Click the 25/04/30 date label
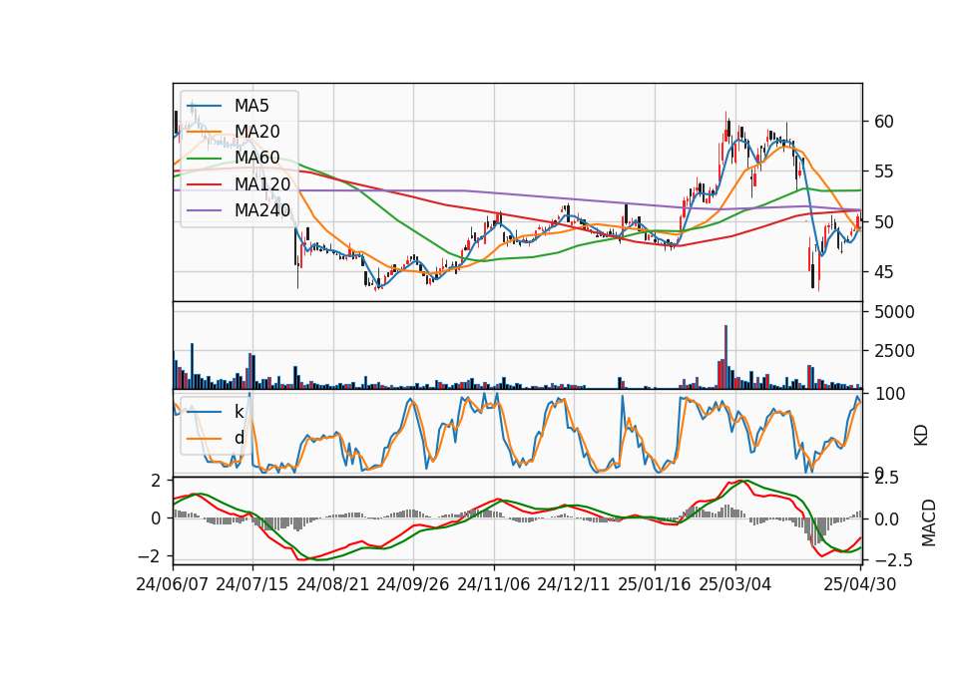Screen dimensions: 958x688 (x=860, y=584)
